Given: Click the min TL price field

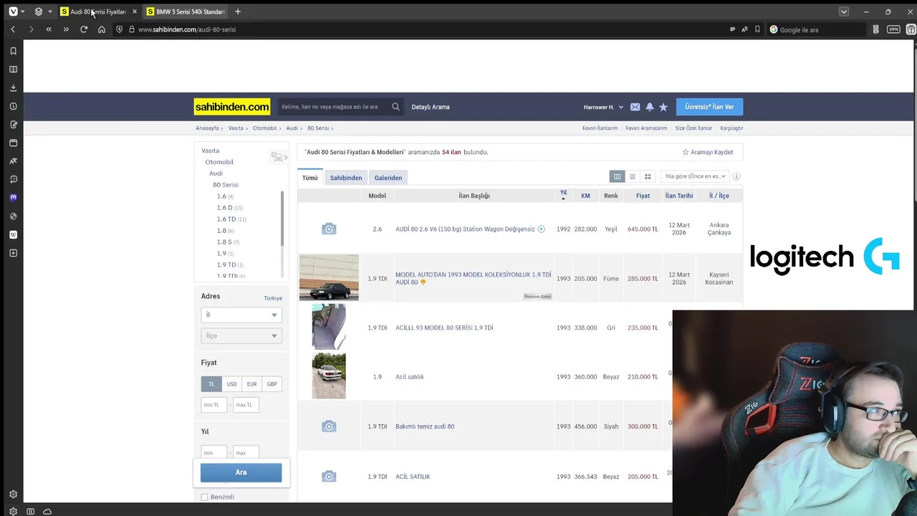Looking at the screenshot, I should [x=214, y=405].
